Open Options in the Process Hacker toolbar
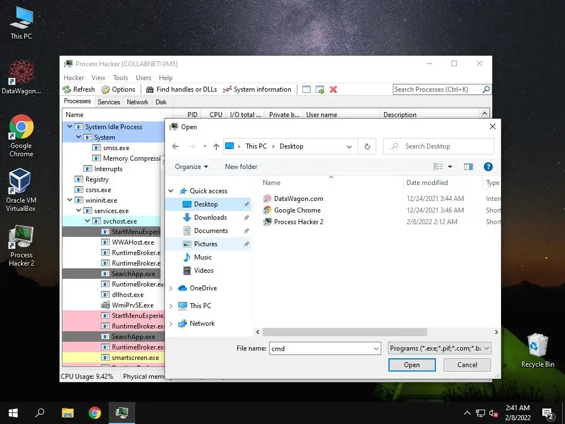 (118, 89)
